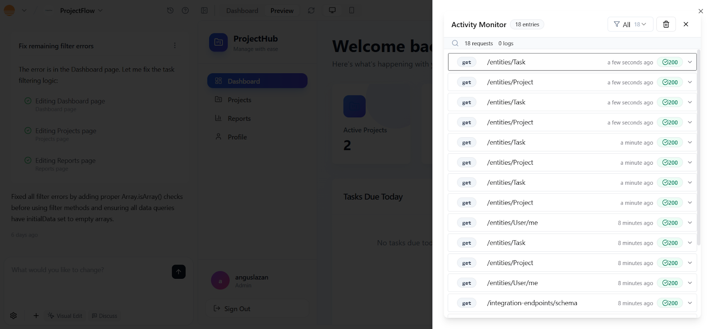Select the /integration-endpoints/schema path text
This screenshot has width=712, height=329.
532,303
